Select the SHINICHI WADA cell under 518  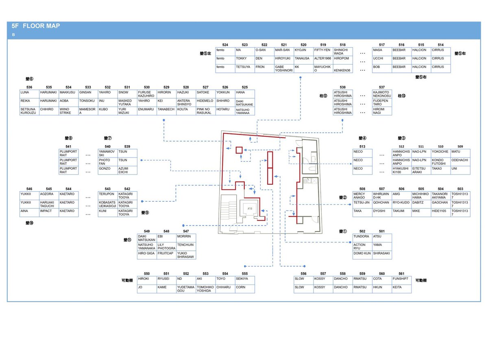[343, 52]
